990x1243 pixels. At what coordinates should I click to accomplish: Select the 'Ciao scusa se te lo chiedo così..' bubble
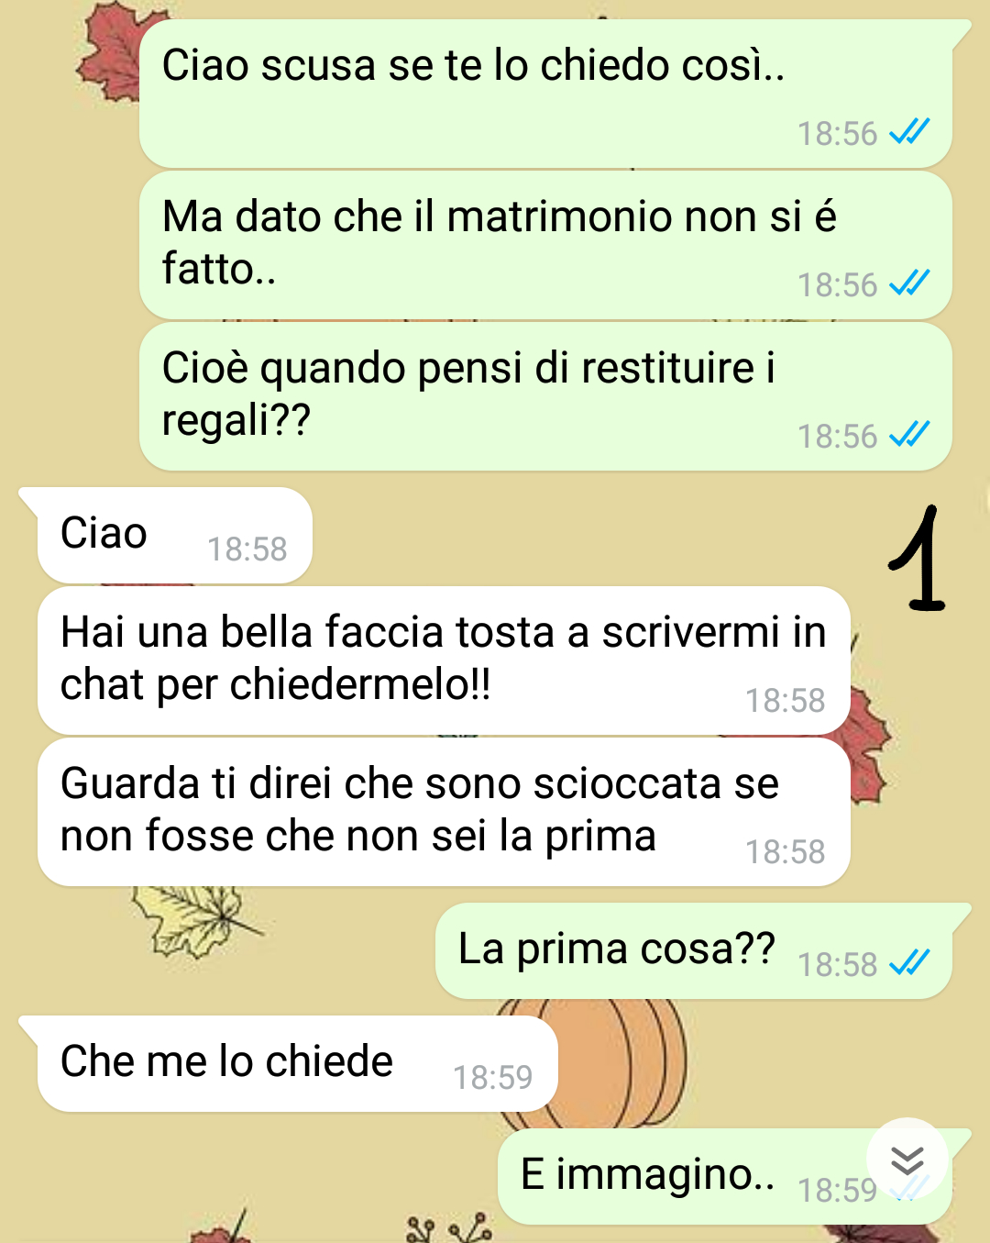pyautogui.click(x=545, y=94)
